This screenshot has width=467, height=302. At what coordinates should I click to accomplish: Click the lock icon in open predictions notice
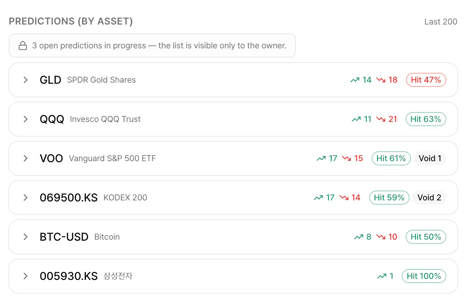pyautogui.click(x=23, y=46)
